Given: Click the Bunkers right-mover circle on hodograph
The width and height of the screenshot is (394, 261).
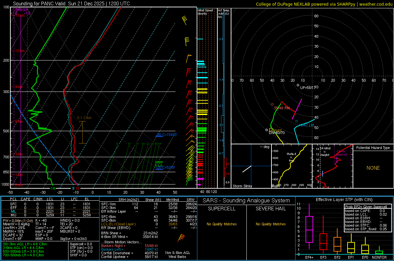Looking at the screenshot, I should (x=272, y=104).
